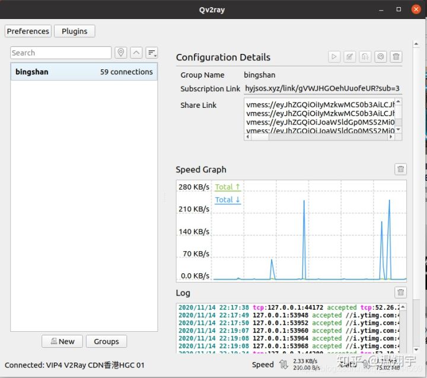The height and width of the screenshot is (378, 427).
Task: Click the New connection button
Action: coord(62,341)
